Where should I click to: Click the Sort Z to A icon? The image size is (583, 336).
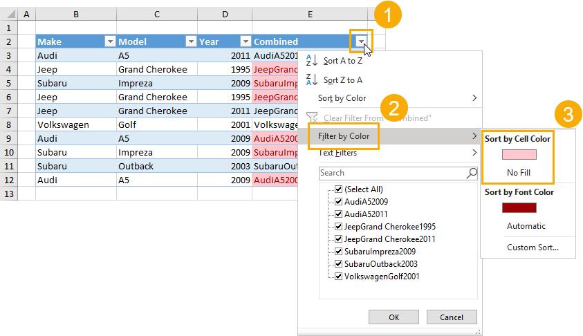coord(312,80)
